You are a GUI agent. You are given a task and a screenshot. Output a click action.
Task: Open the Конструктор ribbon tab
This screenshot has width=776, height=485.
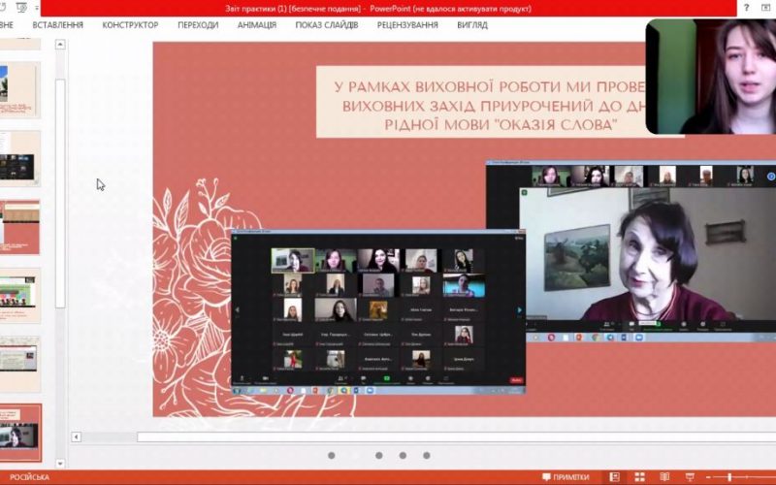tap(130, 25)
